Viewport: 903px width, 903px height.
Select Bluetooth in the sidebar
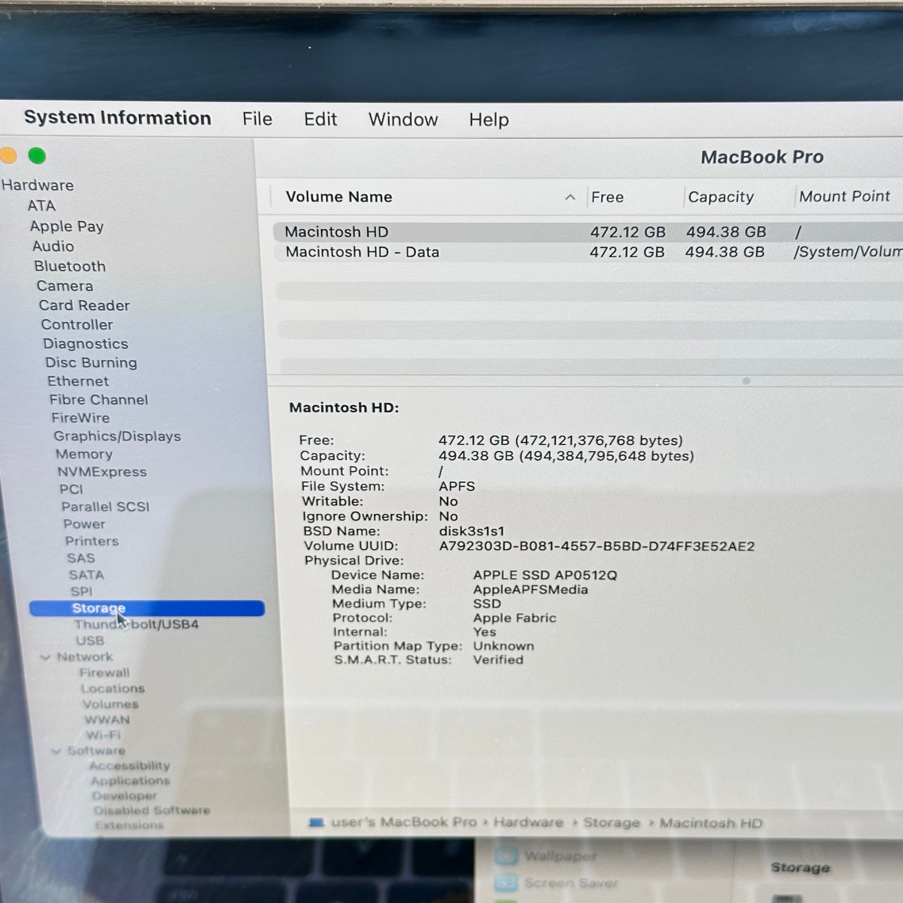[x=70, y=266]
